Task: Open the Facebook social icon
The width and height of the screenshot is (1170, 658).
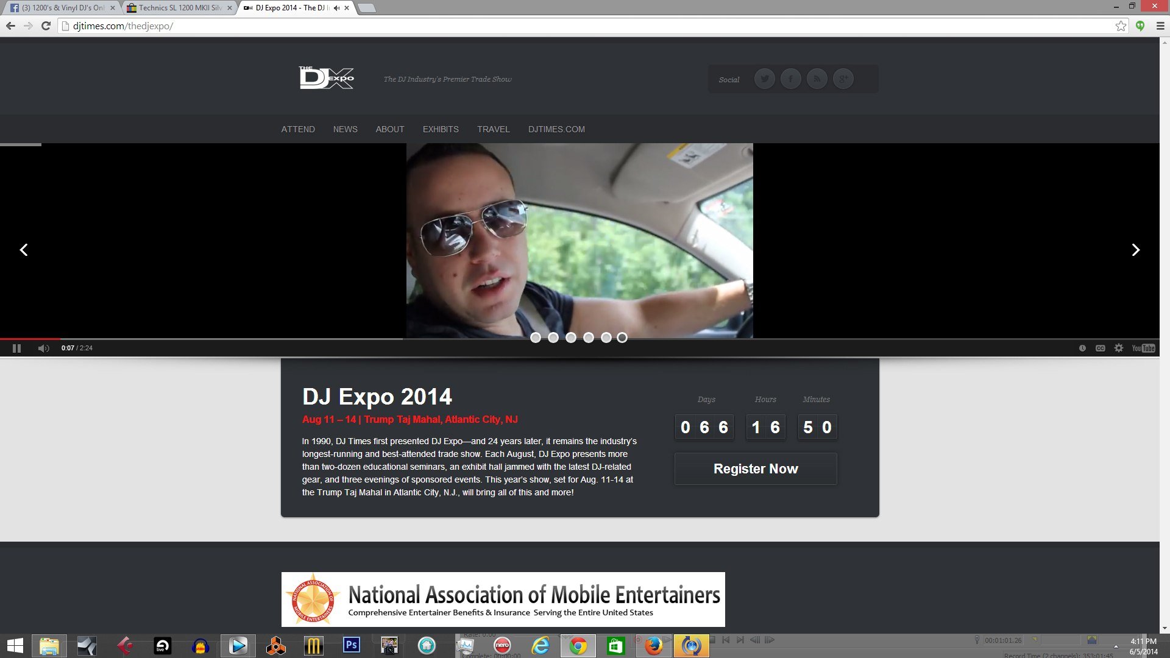Action: (790, 79)
